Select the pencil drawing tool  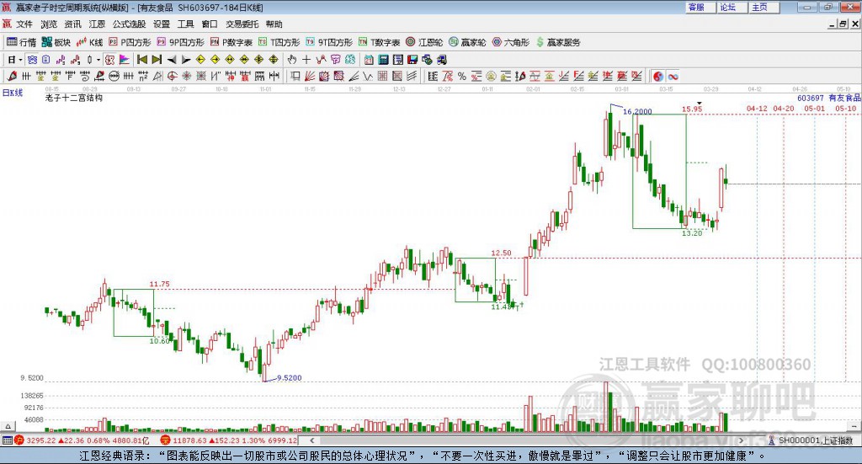[12, 77]
